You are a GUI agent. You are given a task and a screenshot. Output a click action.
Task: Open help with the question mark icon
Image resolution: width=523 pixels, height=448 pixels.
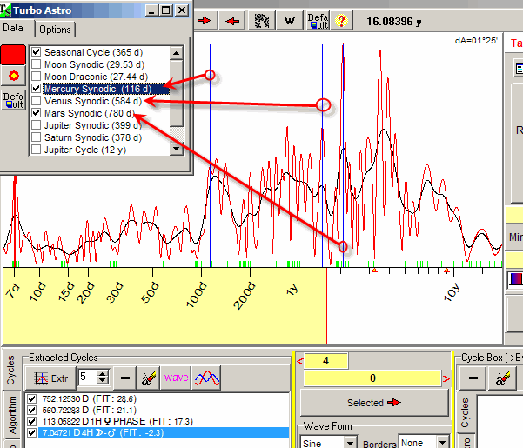341,21
